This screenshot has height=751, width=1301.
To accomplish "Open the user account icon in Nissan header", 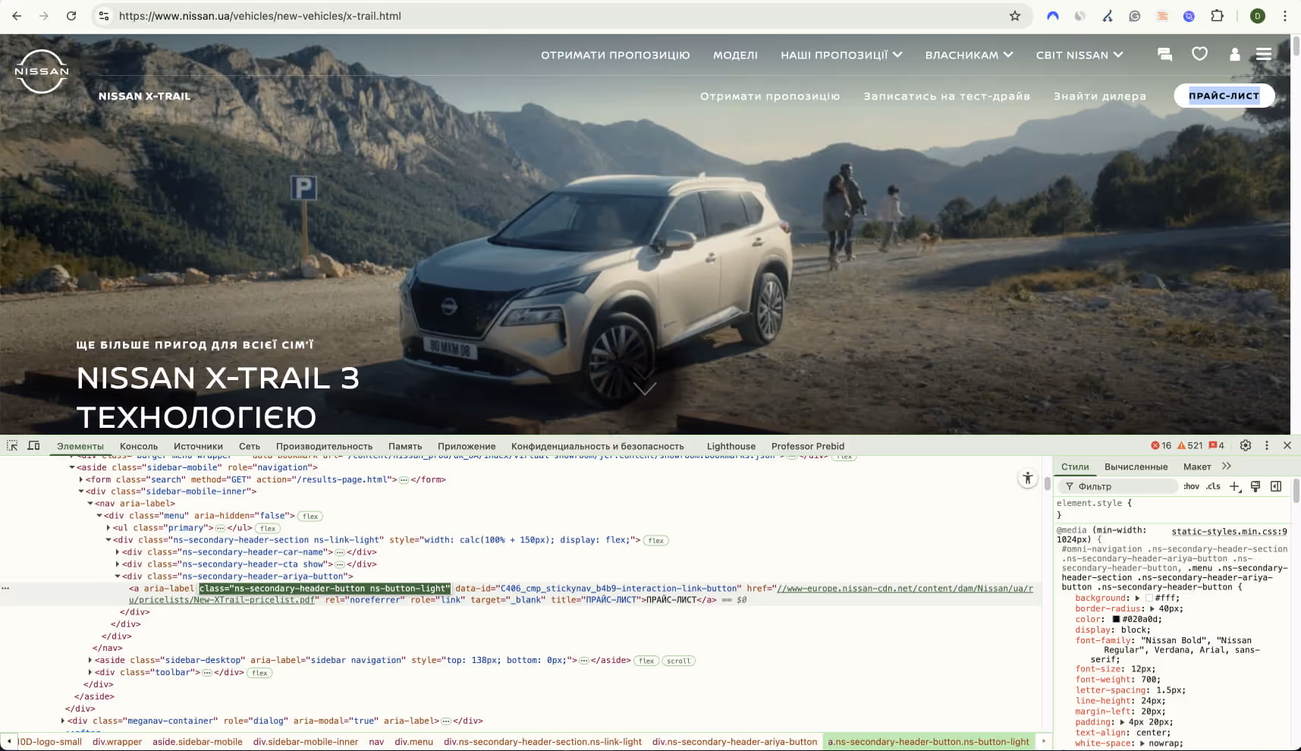I will click(x=1234, y=54).
